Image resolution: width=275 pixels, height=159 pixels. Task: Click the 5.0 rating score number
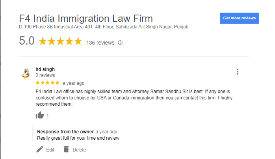[27, 41]
